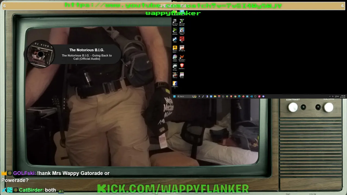
Task: Open Google Chrome from the taskbar
Action: (x=235, y=96)
